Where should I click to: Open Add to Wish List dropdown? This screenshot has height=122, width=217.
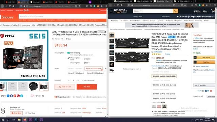pyautogui.click(x=204, y=85)
